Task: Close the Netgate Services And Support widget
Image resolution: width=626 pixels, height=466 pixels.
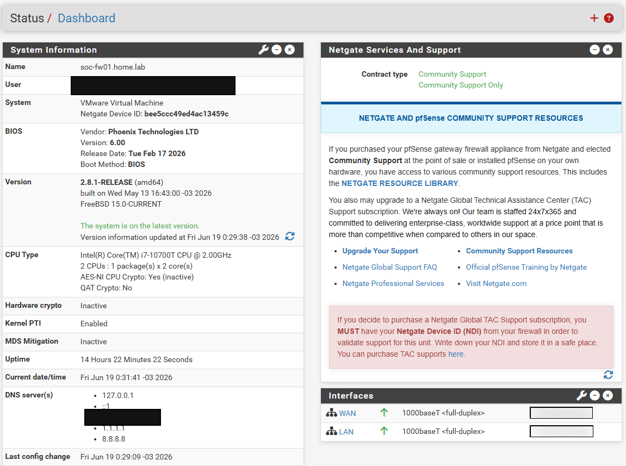Action: click(x=608, y=49)
